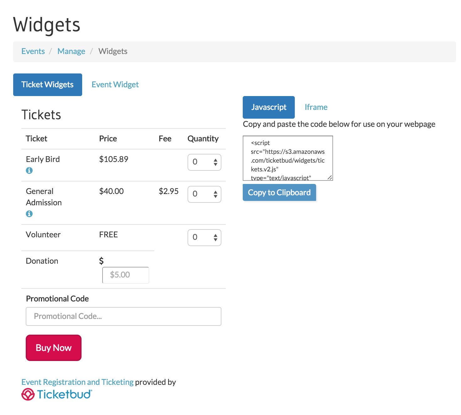461x415 pixels.
Task: Open the Iframe code tab
Action: (x=316, y=107)
